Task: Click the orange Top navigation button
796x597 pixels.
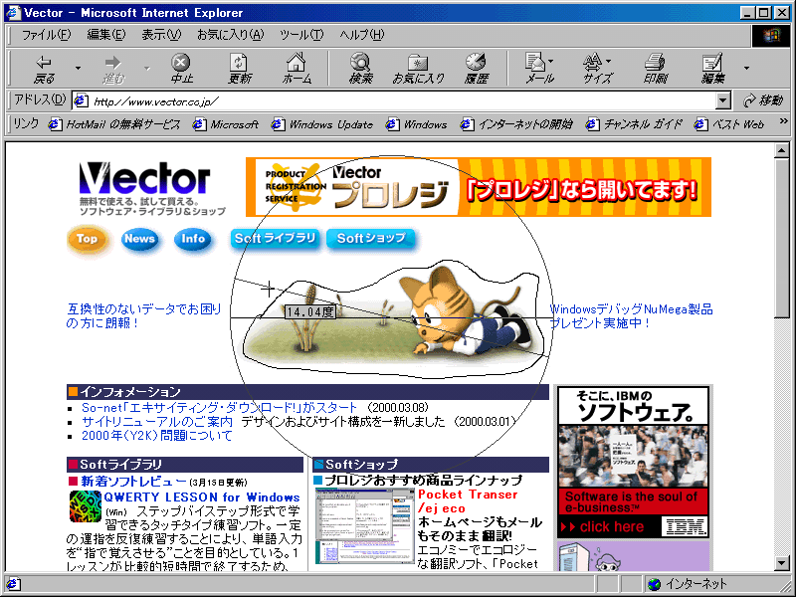Action: pos(88,239)
